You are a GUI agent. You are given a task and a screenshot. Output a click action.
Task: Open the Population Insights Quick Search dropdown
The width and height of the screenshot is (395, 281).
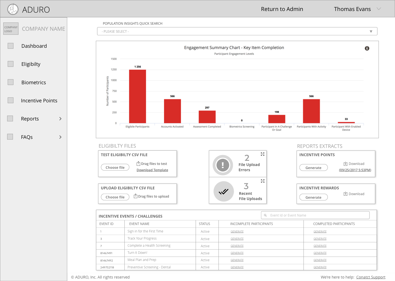click(237, 31)
